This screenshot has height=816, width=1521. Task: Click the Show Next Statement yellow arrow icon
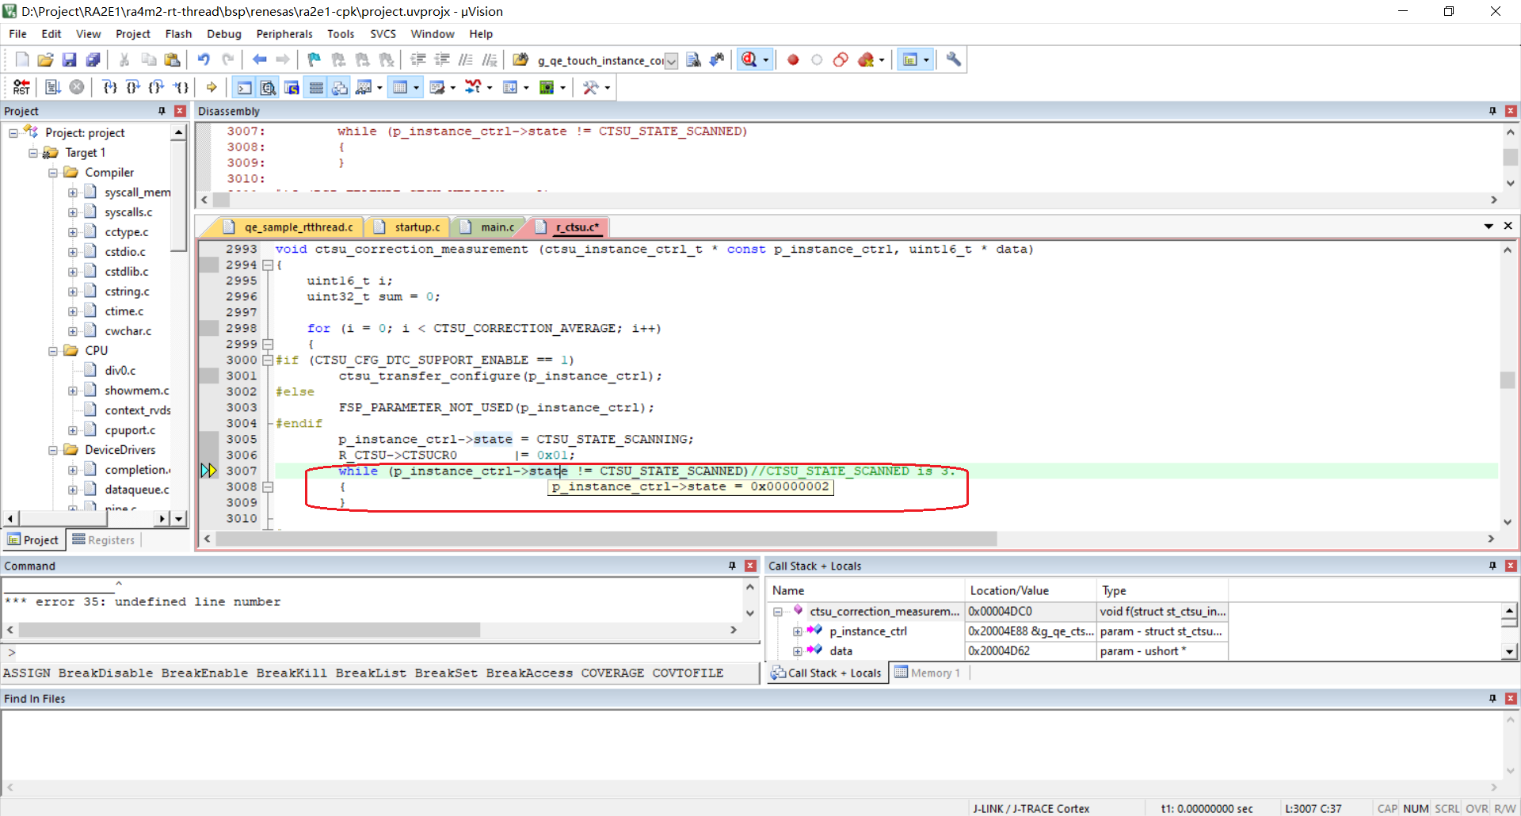click(212, 87)
